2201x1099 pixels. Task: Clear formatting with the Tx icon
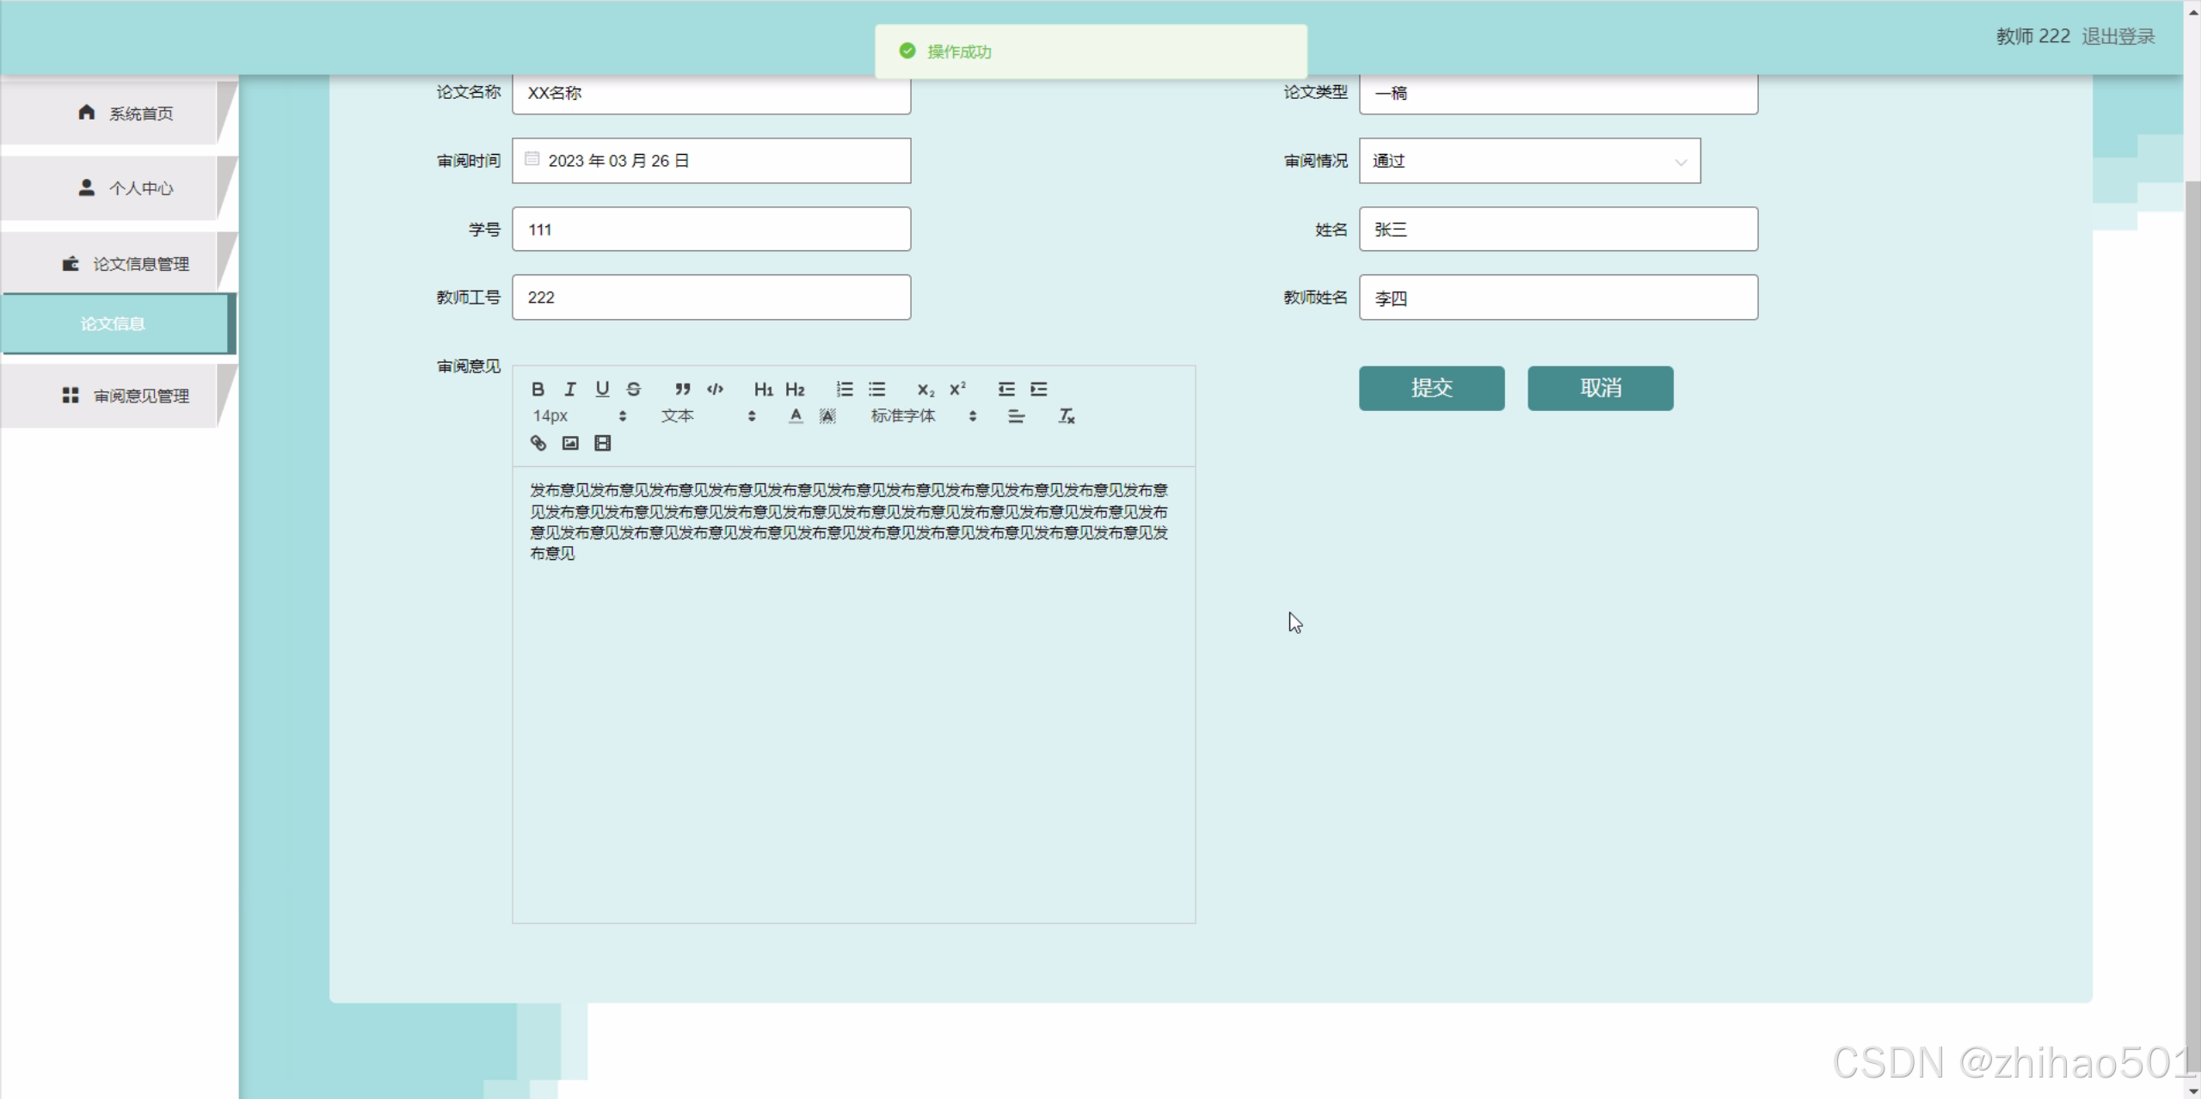coord(1067,416)
